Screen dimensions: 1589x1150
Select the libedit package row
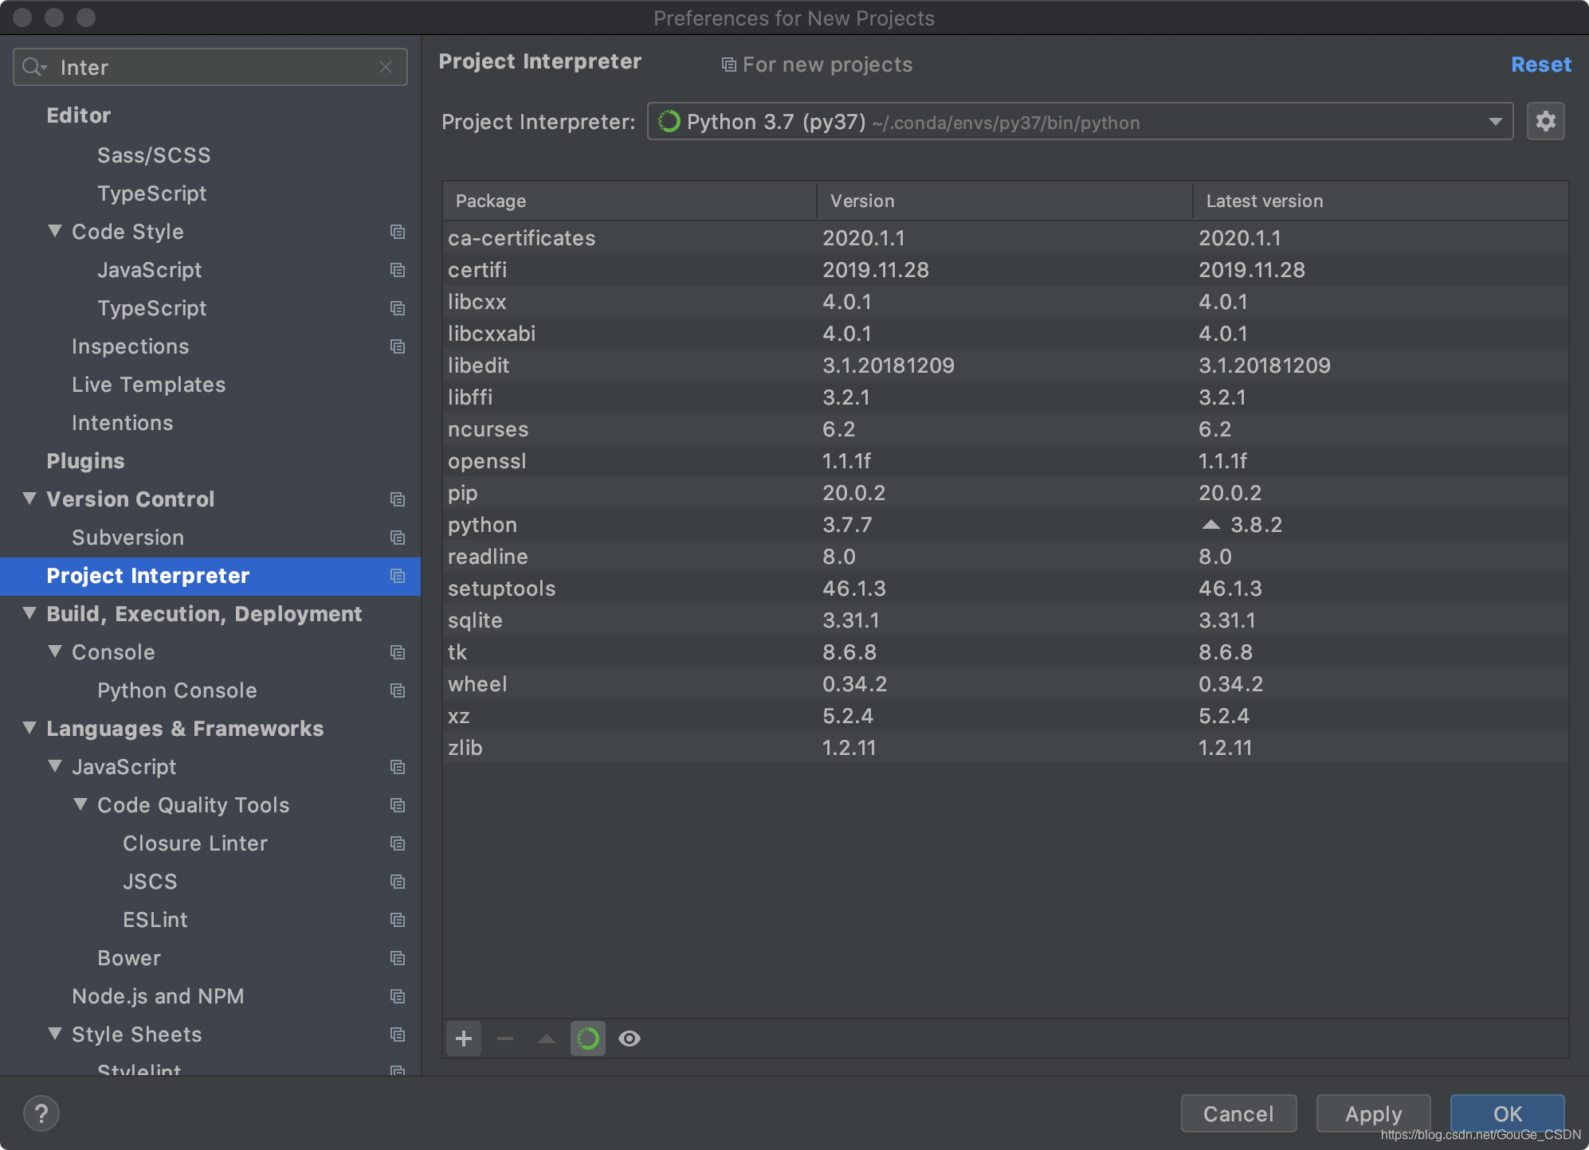(1006, 366)
